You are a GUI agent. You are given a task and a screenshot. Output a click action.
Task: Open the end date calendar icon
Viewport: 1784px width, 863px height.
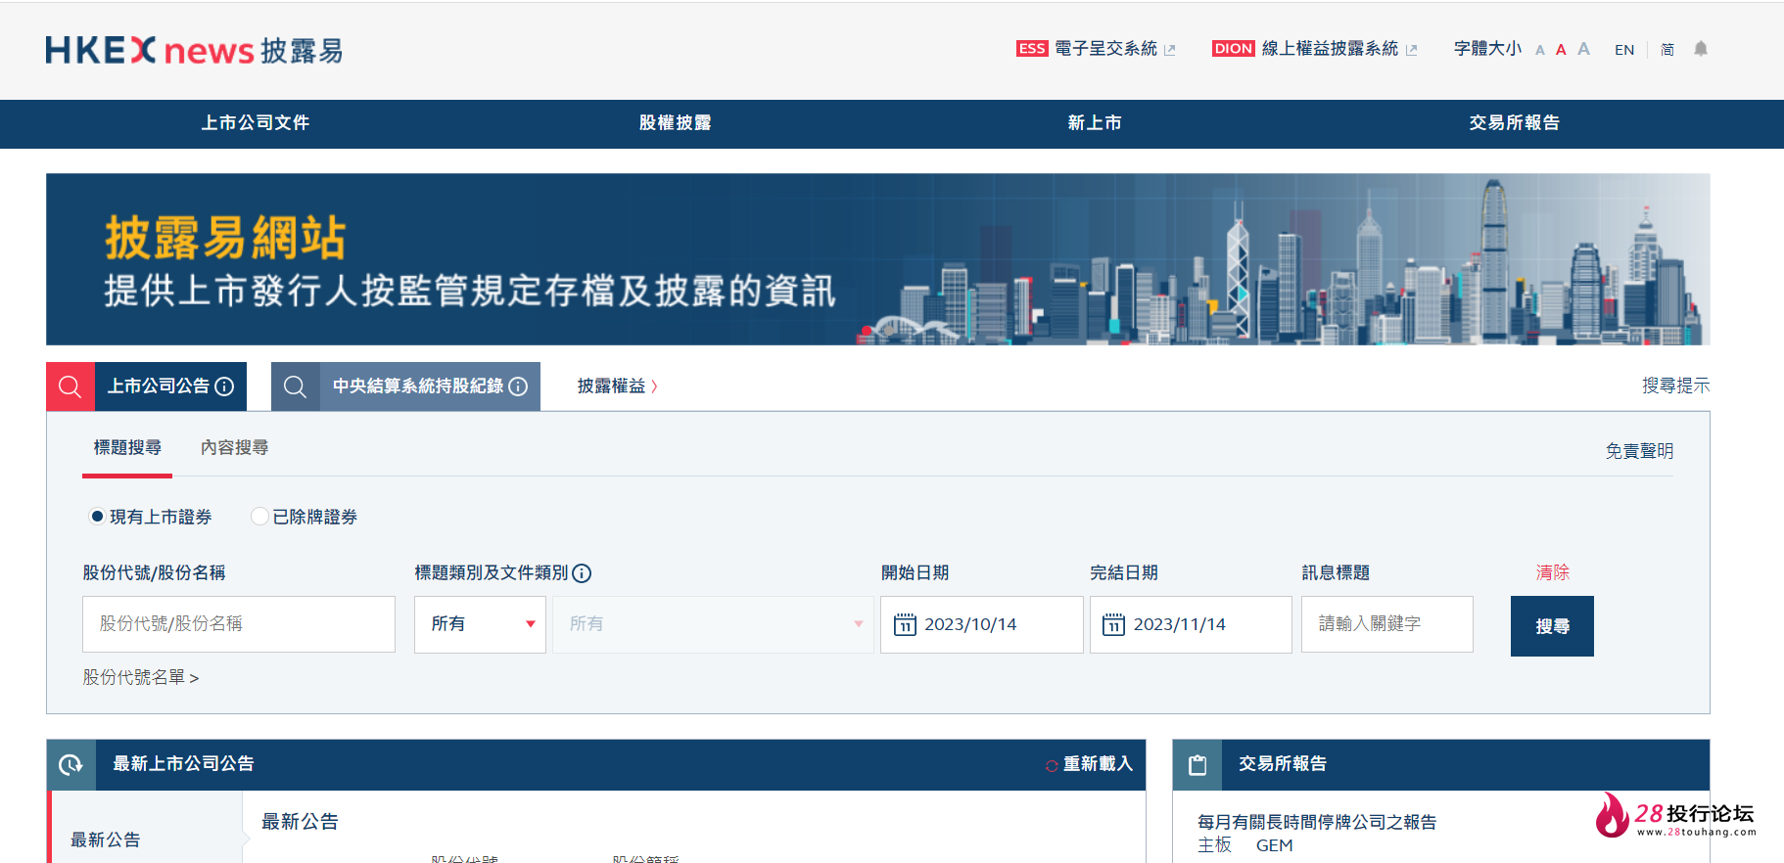[1113, 624]
